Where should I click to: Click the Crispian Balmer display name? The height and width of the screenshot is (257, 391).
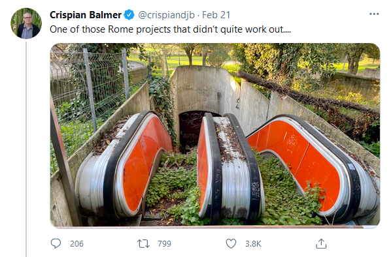coord(86,15)
